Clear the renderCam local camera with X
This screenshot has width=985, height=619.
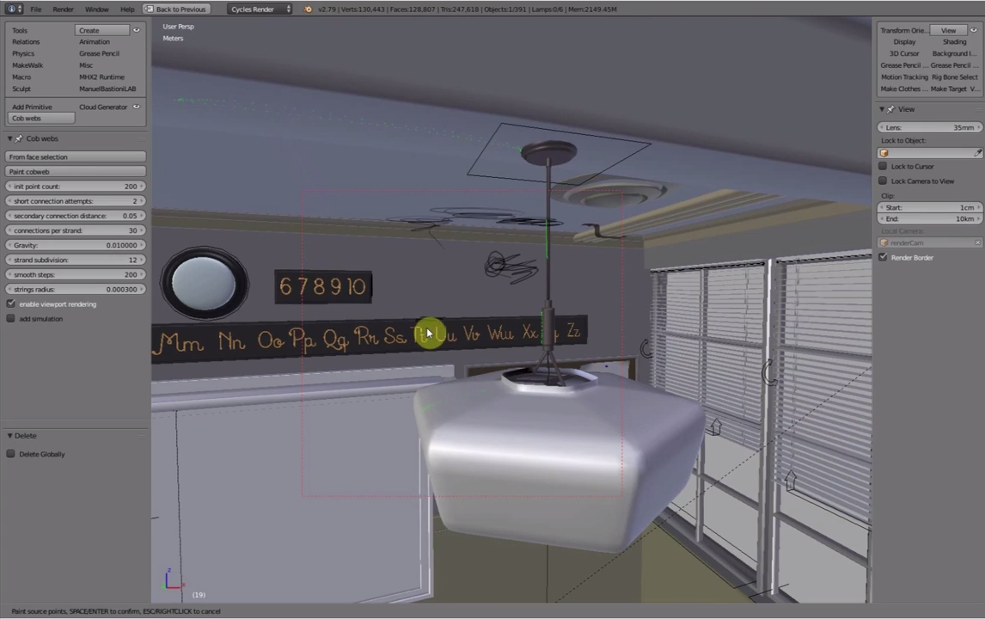[x=977, y=242]
